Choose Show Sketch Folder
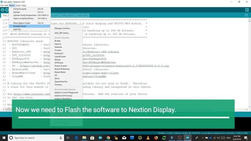The height and width of the screenshot is (141, 251). (x=30, y=23)
